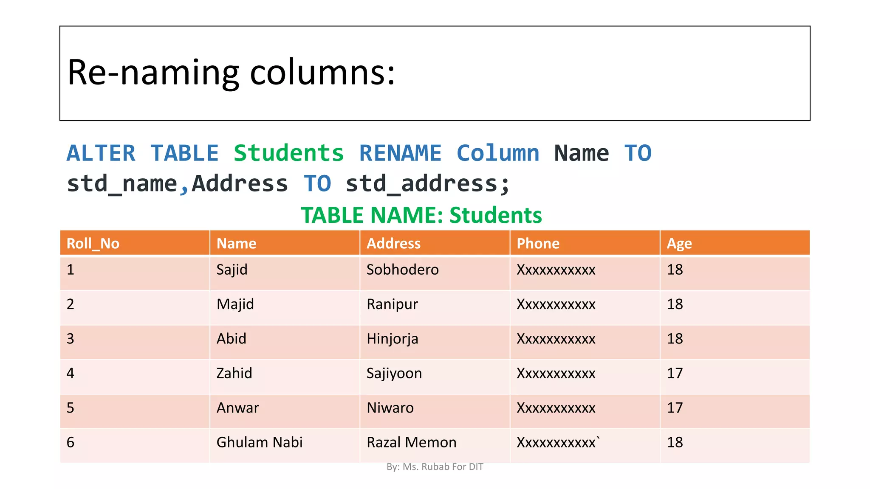The height and width of the screenshot is (489, 870).
Task: Click the age '17' in Anwar's row
Action: click(675, 408)
